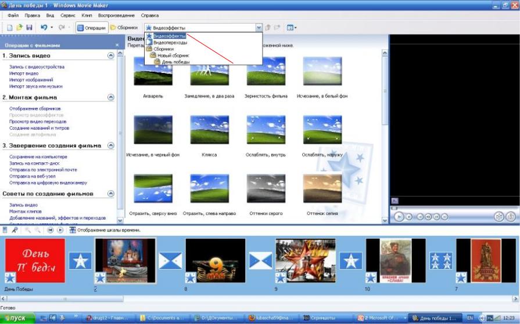Viewport: 520px width, 324px height.
Task: Undo the last action with the blue arrow
Action: tap(44, 27)
